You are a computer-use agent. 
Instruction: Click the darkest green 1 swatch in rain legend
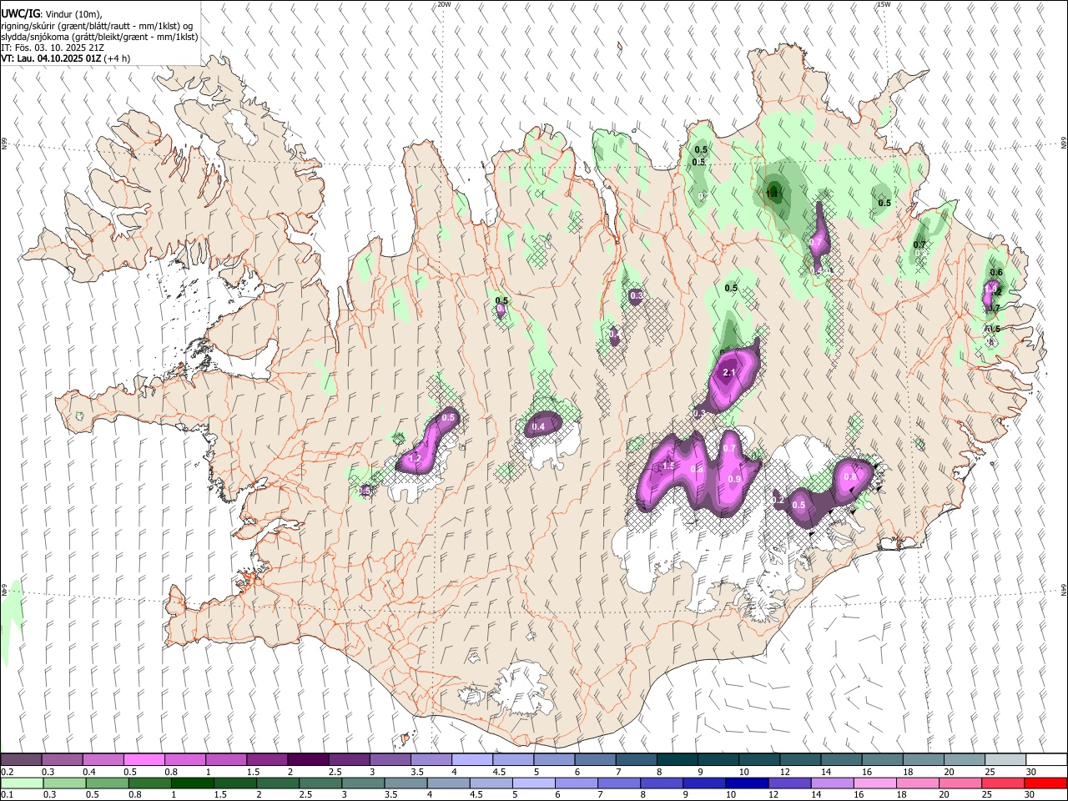pyautogui.click(x=193, y=783)
